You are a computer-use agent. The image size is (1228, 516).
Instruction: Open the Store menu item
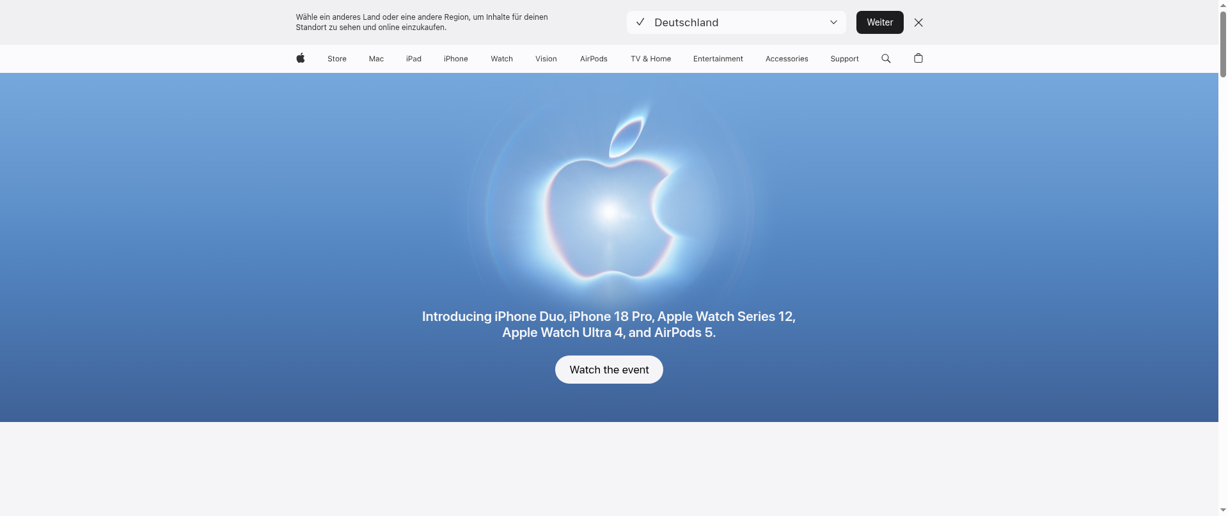tap(337, 59)
